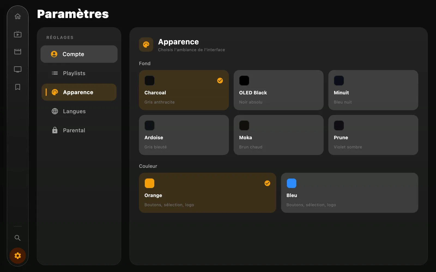Click the Charcoal card checkmark
436x272 pixels.
click(220, 81)
